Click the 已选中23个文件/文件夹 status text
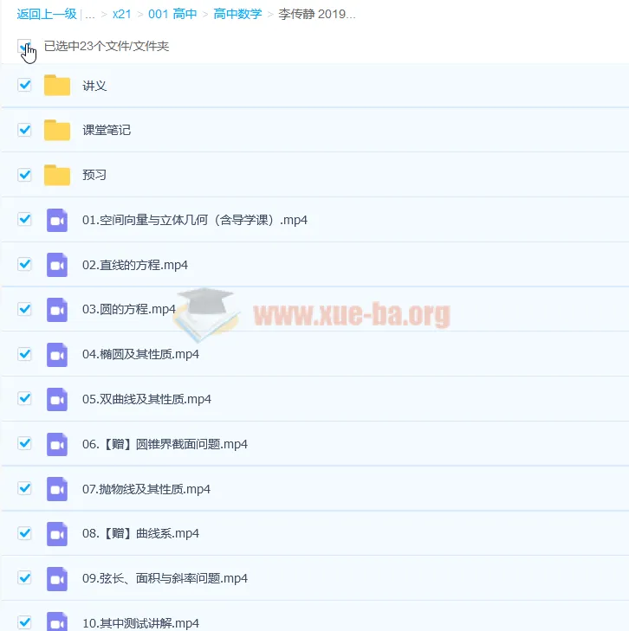 pyautogui.click(x=107, y=46)
